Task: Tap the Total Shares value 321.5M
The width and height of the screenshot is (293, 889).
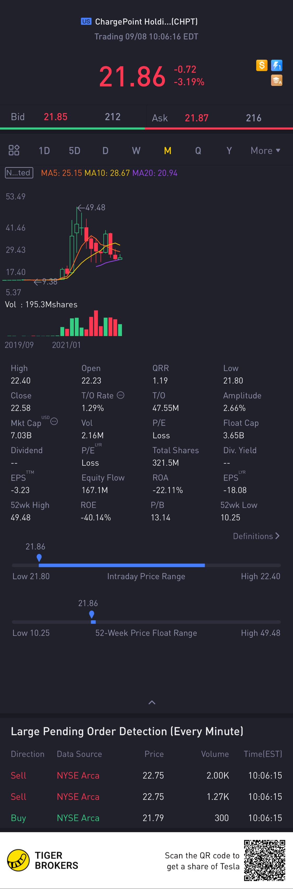Action: [x=166, y=463]
